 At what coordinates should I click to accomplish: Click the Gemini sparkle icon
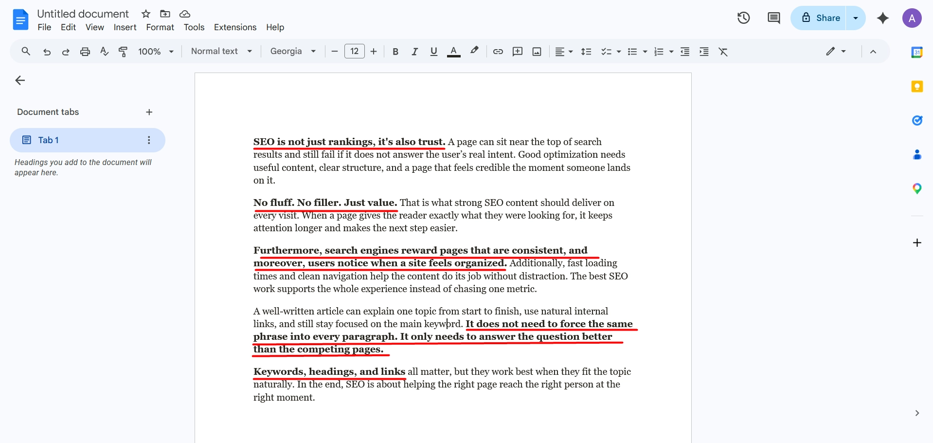[x=883, y=18]
